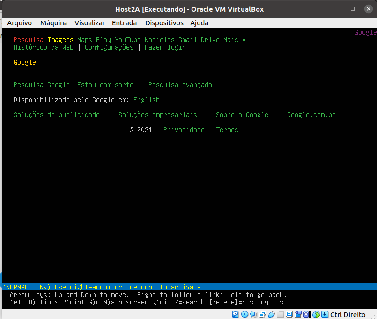This screenshot has width=377, height=319.
Task: Click the Estou com sorte button
Action: click(105, 85)
